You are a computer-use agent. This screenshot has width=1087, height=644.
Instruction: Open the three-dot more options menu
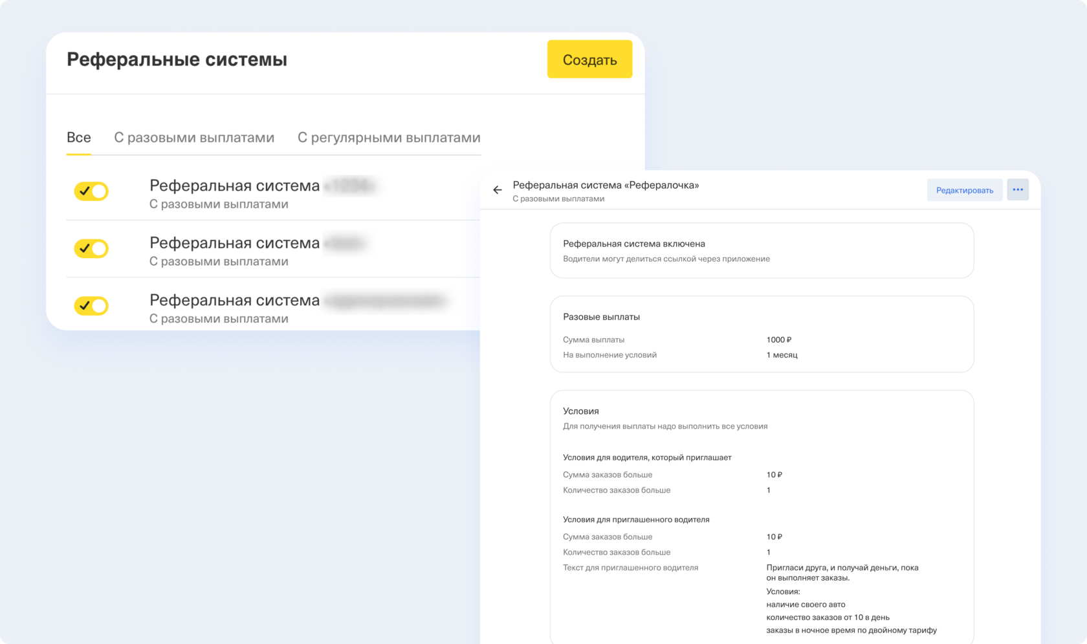pos(1017,190)
